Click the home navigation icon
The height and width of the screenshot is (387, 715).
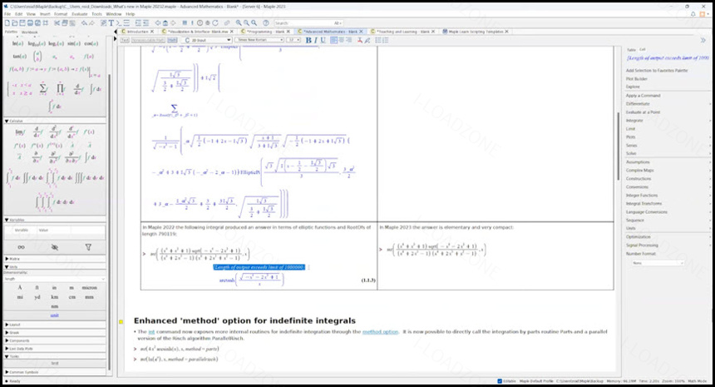[165, 22]
